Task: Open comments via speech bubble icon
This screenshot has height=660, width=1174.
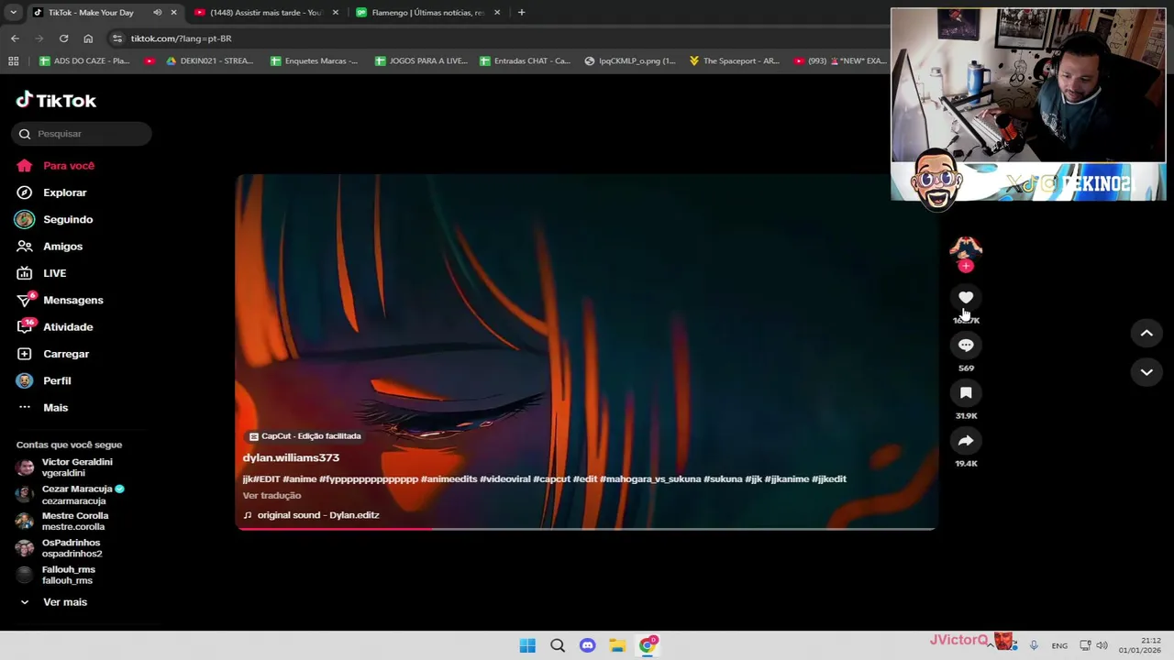Action: pos(966,345)
